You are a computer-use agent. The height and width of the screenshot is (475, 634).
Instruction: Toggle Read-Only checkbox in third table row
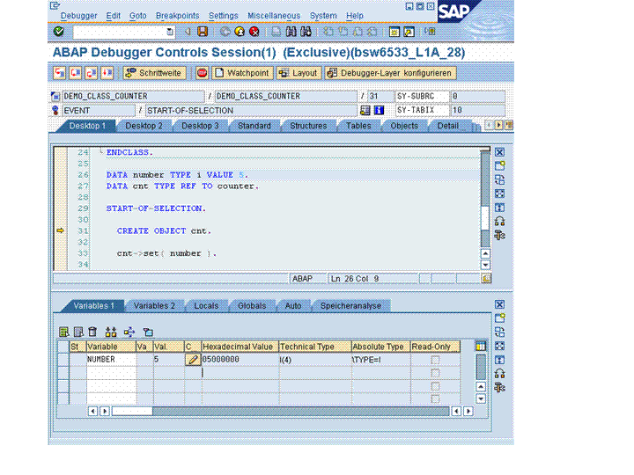tap(435, 386)
